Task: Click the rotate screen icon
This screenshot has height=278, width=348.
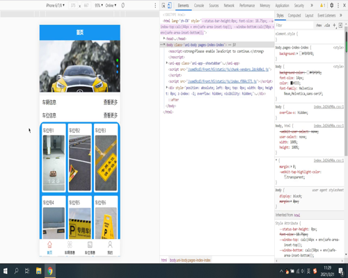Action: pos(123,6)
